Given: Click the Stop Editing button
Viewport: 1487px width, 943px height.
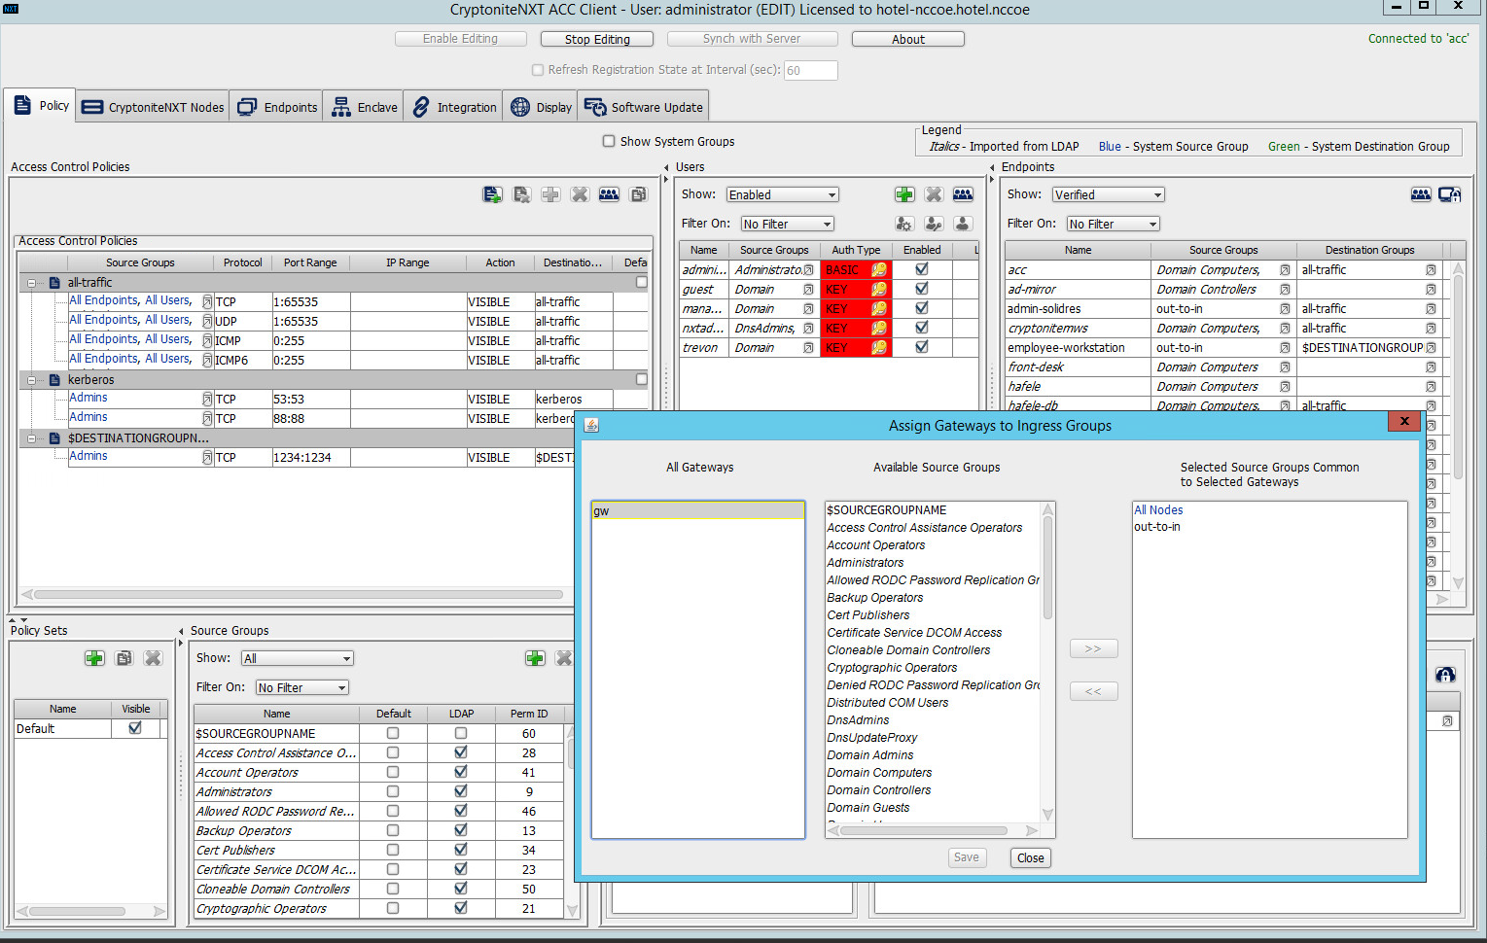Looking at the screenshot, I should [597, 39].
